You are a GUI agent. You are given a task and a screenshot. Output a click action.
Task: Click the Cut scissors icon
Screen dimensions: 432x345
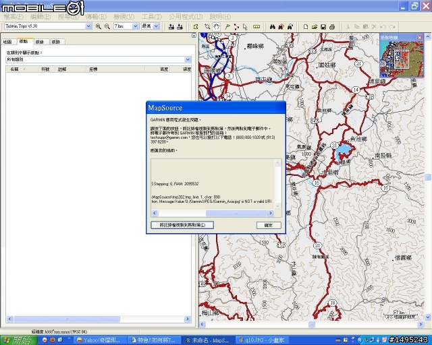(x=348, y=27)
